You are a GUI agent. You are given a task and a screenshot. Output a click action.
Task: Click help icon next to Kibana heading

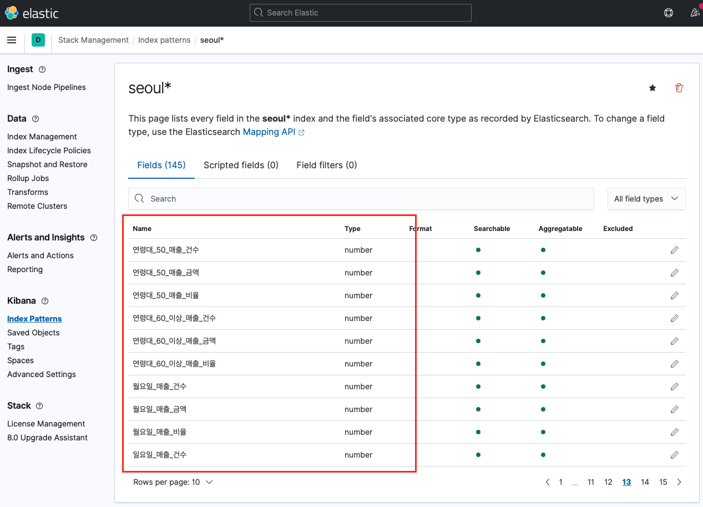coord(45,301)
